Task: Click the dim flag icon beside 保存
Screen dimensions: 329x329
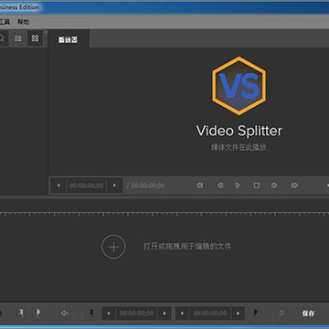Action: point(281,313)
